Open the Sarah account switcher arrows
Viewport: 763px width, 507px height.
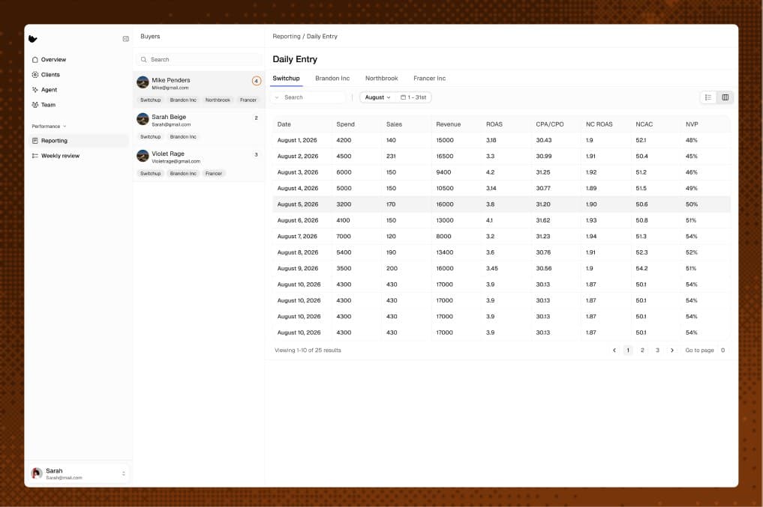(124, 473)
